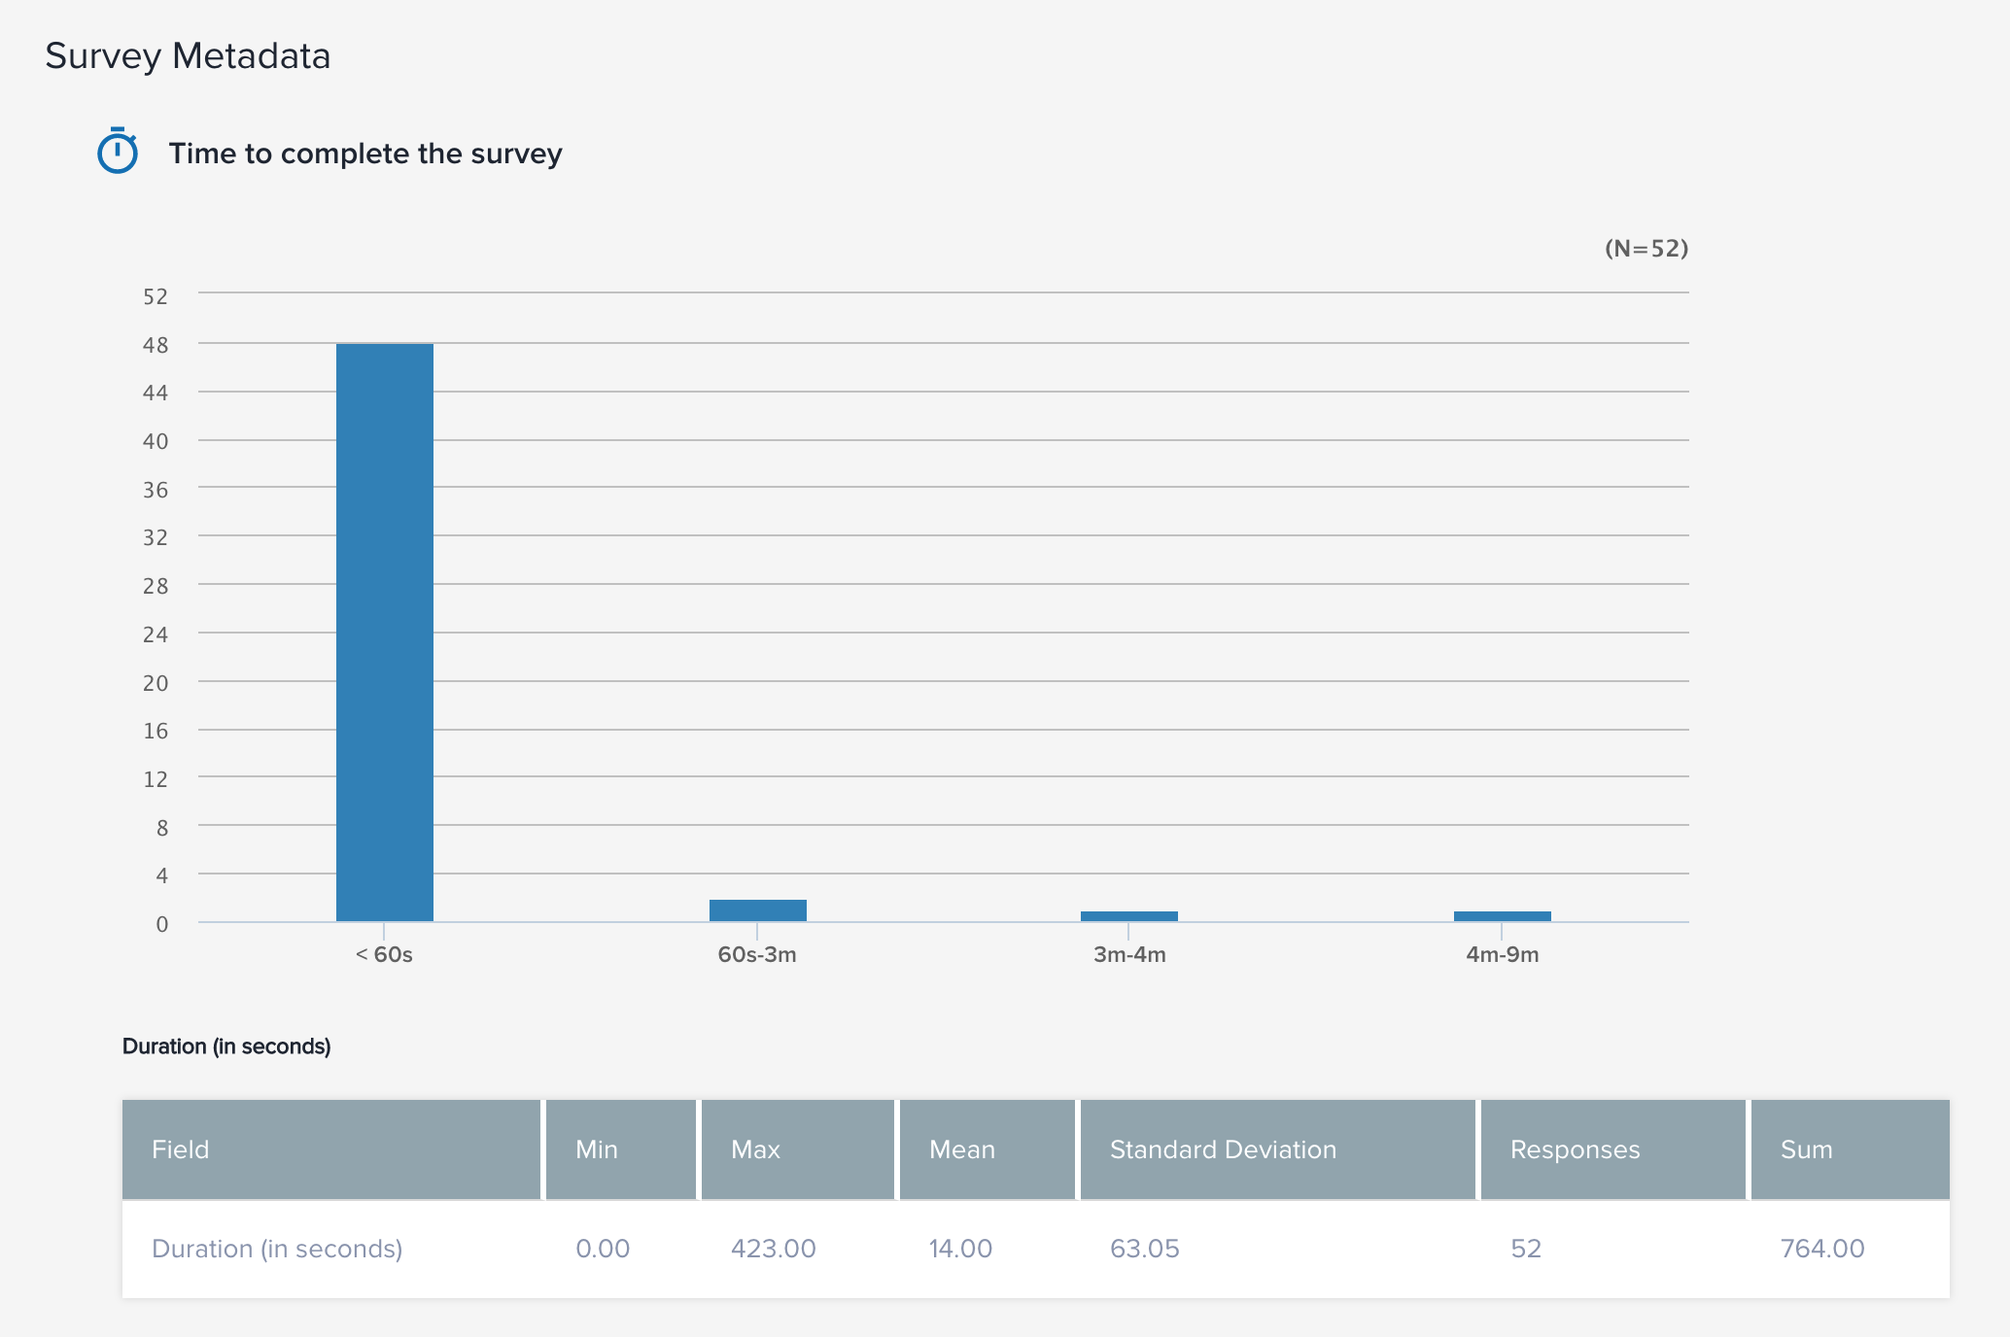
Task: Sort by the Min column header
Action: (597, 1149)
